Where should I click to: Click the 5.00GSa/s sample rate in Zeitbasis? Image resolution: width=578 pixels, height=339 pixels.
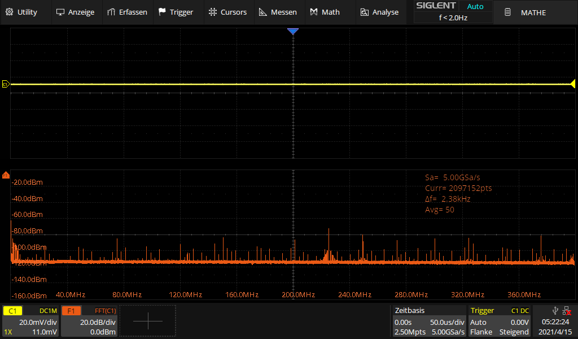pyautogui.click(x=448, y=332)
